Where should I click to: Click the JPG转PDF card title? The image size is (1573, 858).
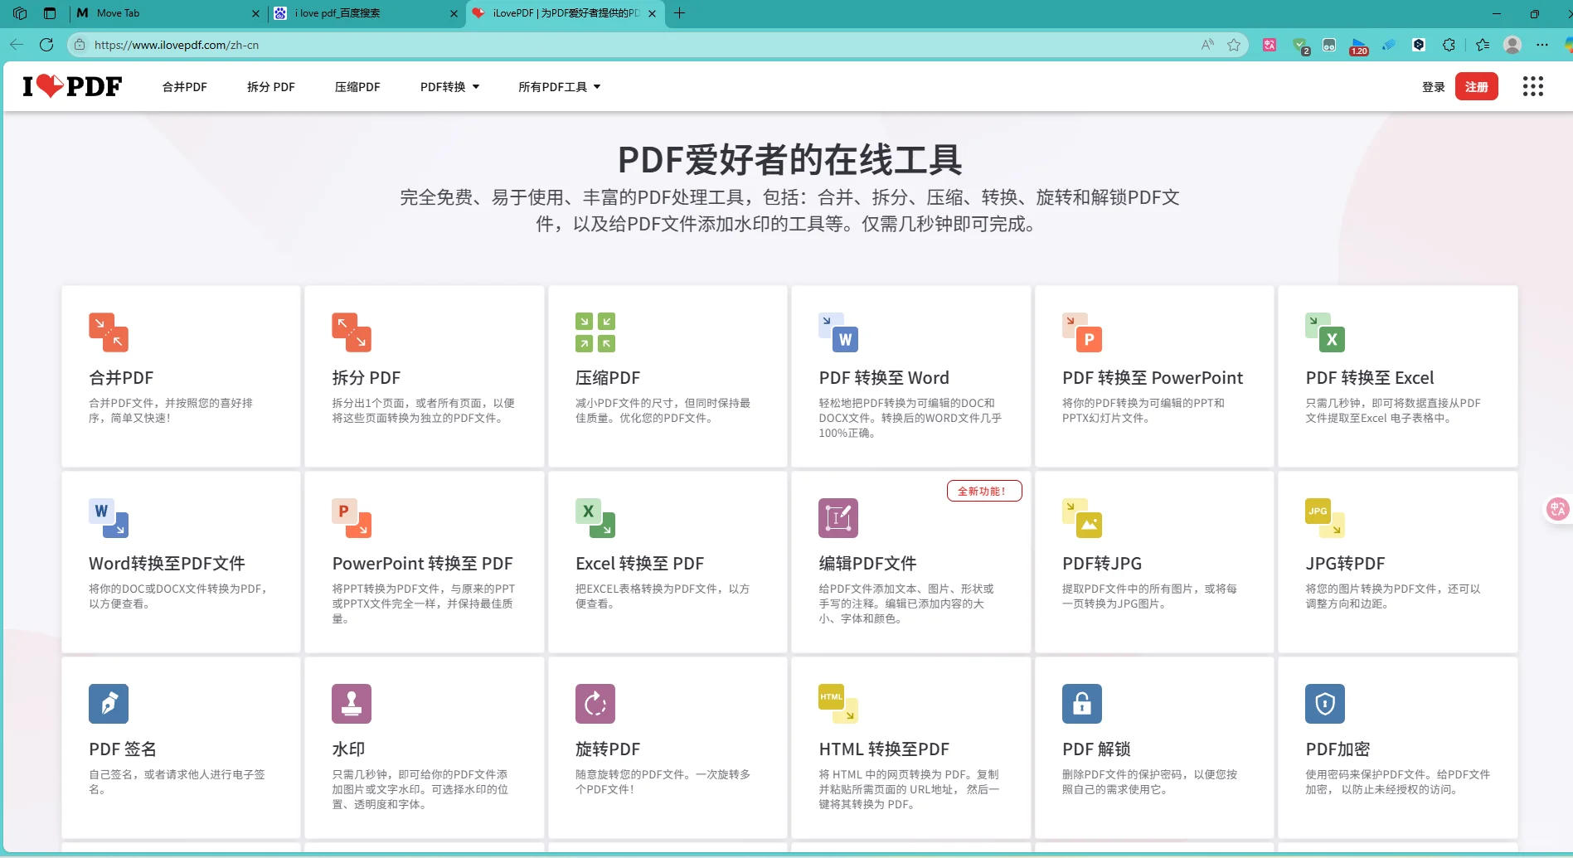(x=1345, y=564)
